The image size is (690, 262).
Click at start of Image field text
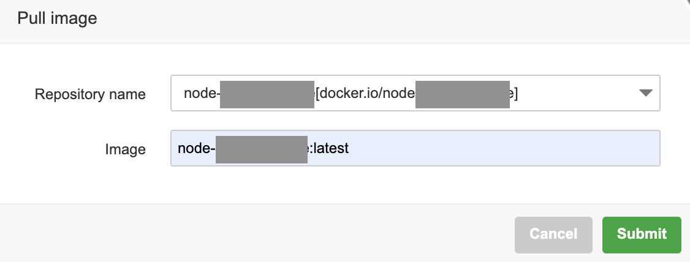coord(178,148)
